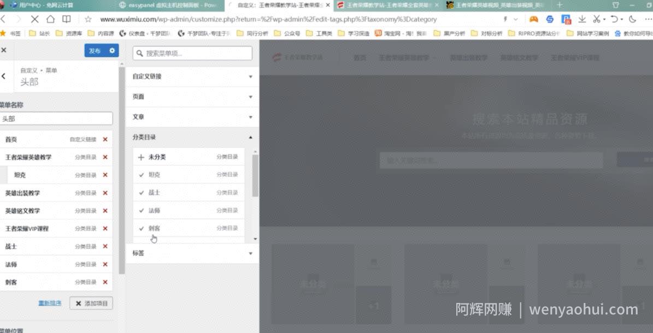The image size is (653, 333).
Task: Remove the 首页 menu item
Action: pyautogui.click(x=105, y=139)
